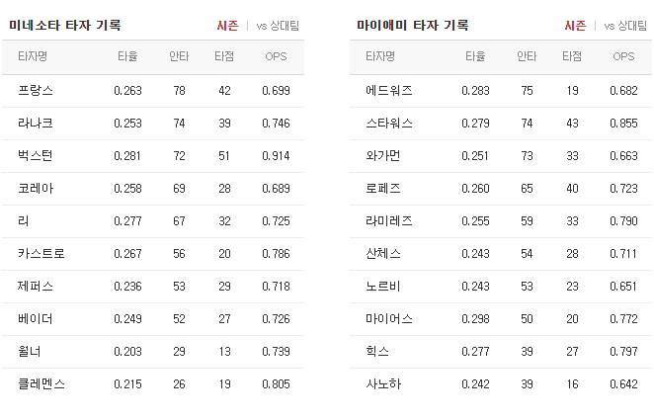Viewport: 654px width, 420px height.
Task: Choose batter 클레멘스 name
Action: 41,383
